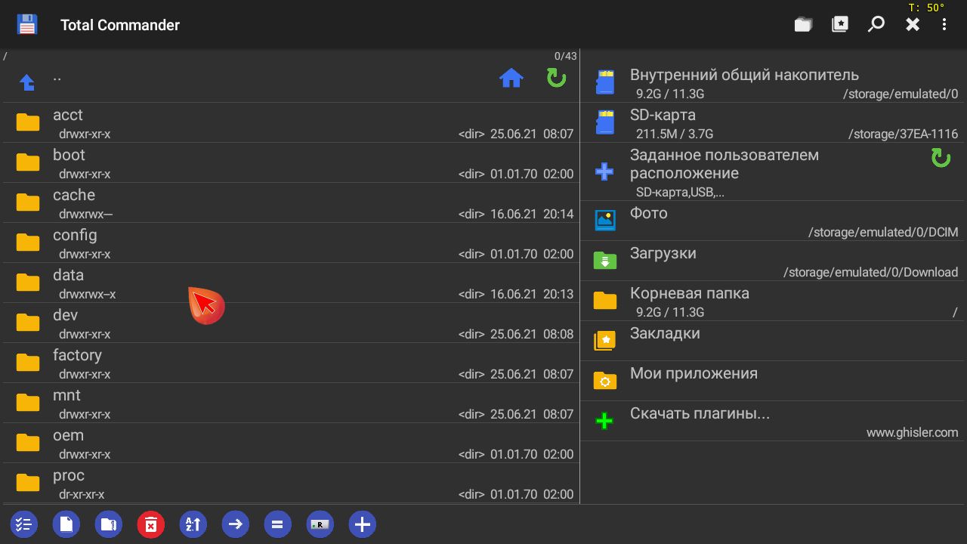
Task: Open the Корневая папка entry
Action: pos(774,301)
